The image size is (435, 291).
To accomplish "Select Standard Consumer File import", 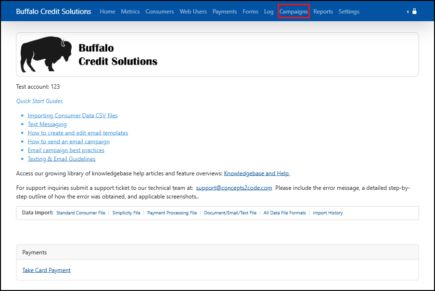I will tap(81, 212).
